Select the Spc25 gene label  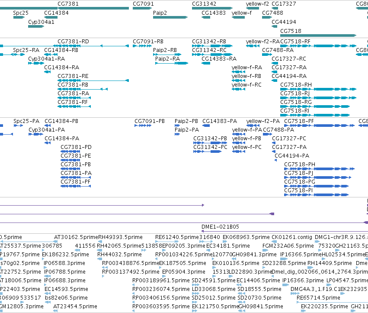(21, 13)
